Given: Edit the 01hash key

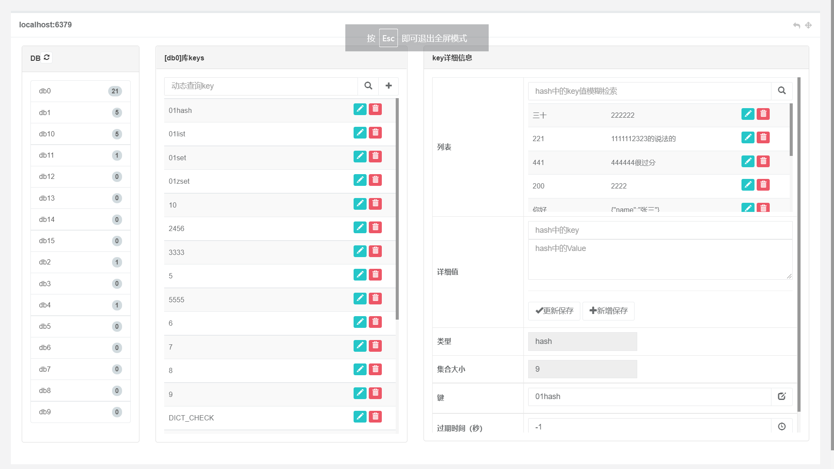Looking at the screenshot, I should 360,109.
